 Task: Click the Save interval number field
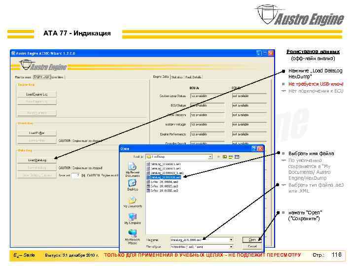75,175
